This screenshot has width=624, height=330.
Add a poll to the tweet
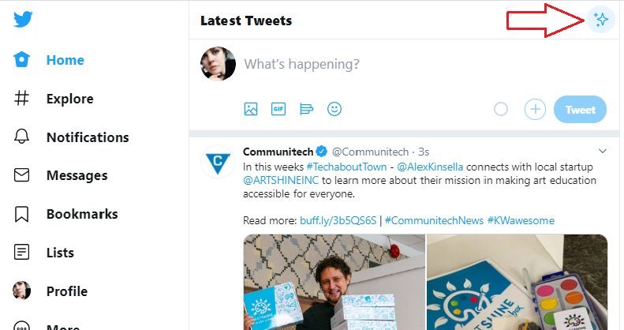tap(306, 110)
